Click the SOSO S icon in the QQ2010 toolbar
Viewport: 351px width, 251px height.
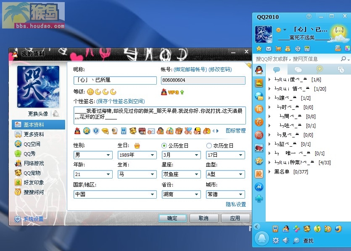pos(298,49)
